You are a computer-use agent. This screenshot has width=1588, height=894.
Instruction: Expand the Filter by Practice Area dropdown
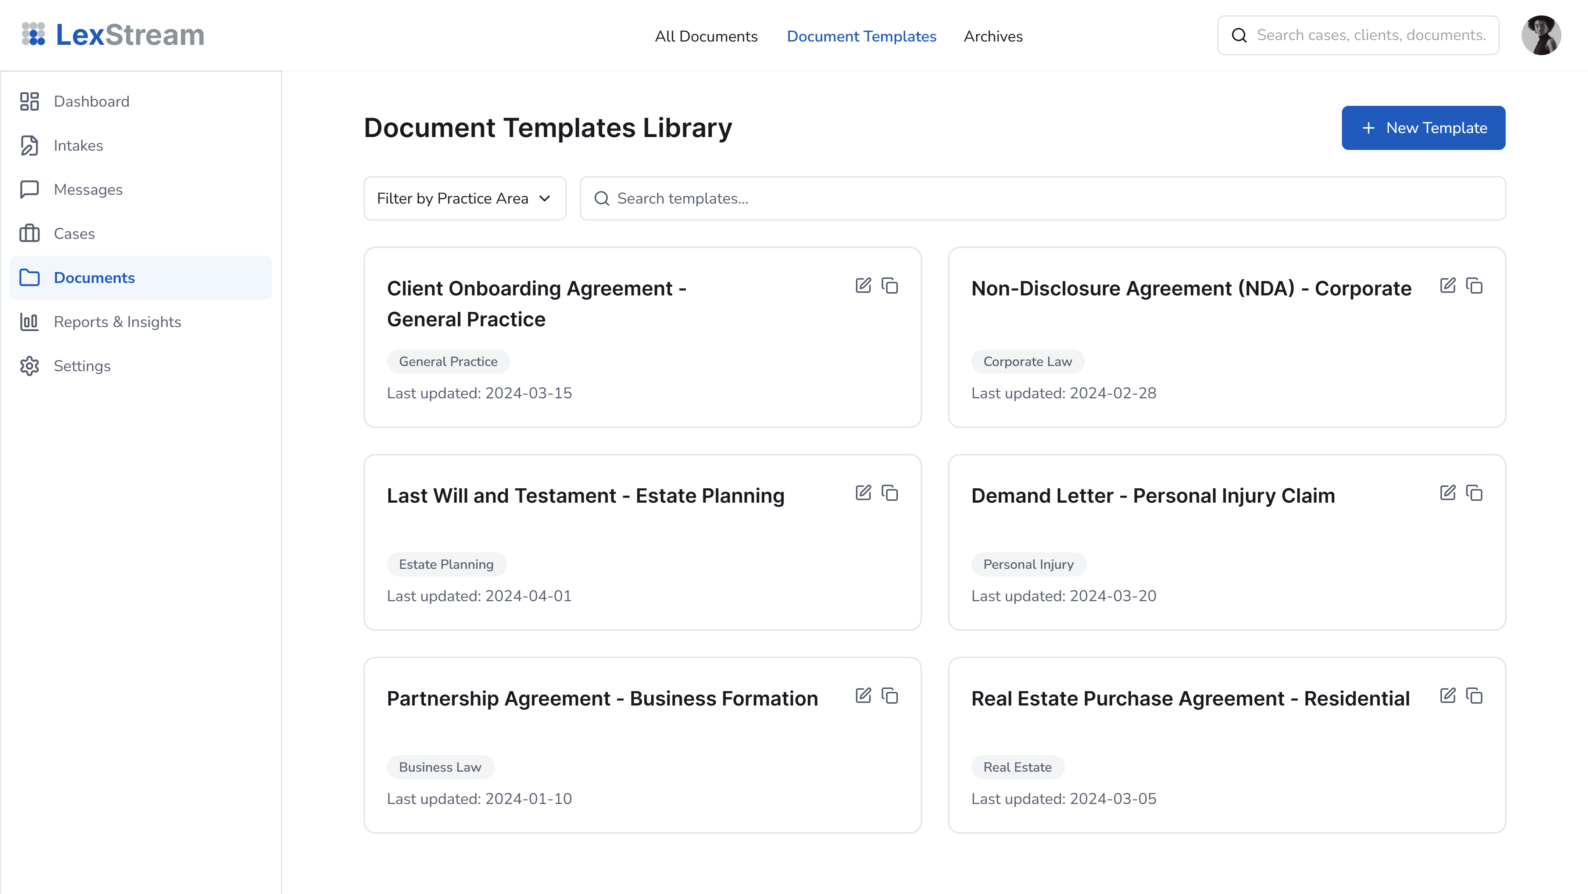tap(464, 198)
